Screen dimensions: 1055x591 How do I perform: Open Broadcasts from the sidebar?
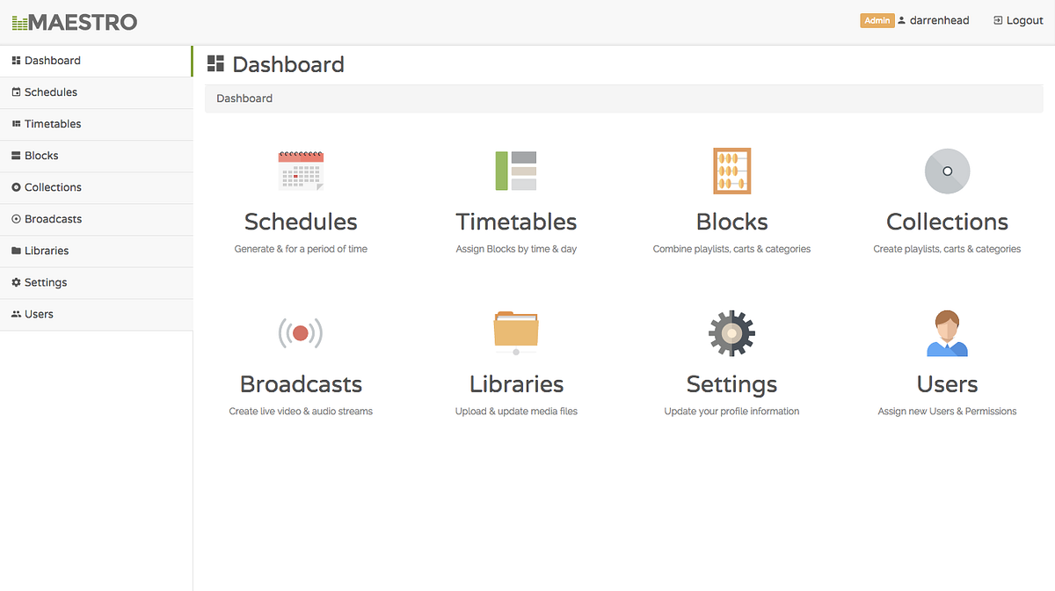pyautogui.click(x=53, y=219)
